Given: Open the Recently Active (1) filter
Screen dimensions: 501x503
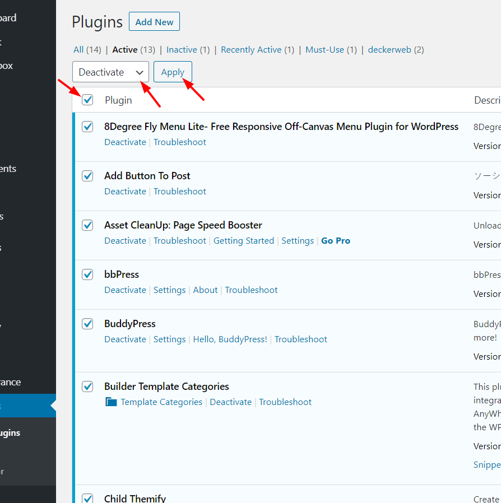Looking at the screenshot, I should point(257,50).
